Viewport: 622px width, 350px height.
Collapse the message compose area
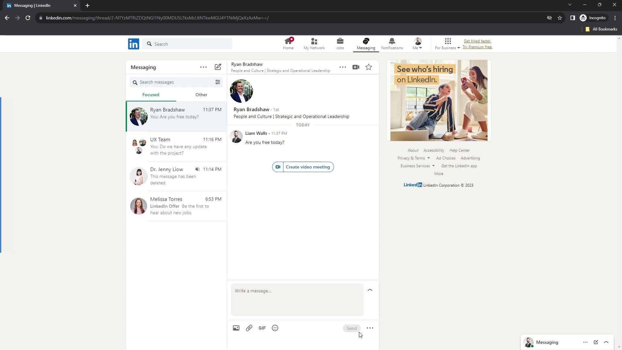point(370,290)
